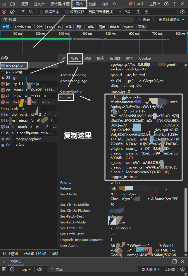This screenshot has width=188, height=276.
Task: Open the network search magnifier
Action: (31, 12)
